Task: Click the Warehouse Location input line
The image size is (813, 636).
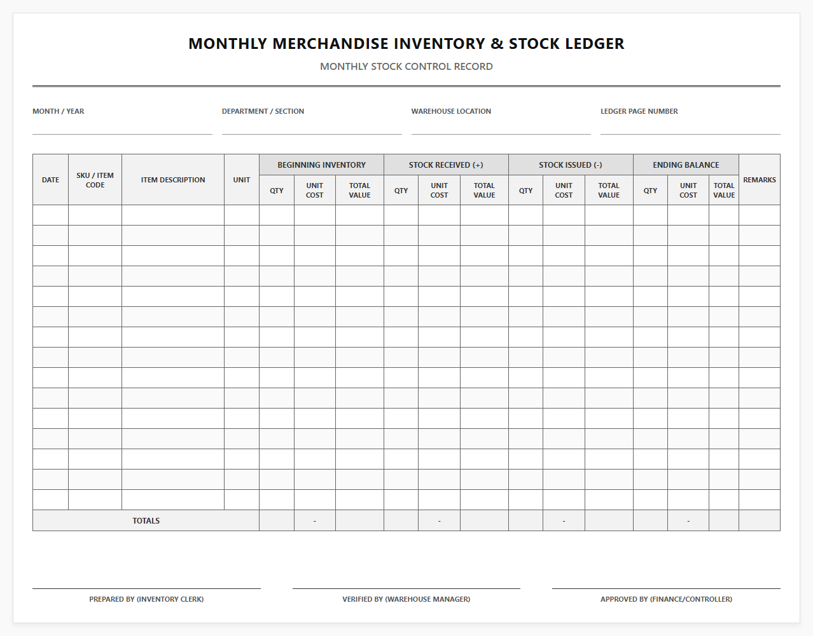Action: pos(501,126)
